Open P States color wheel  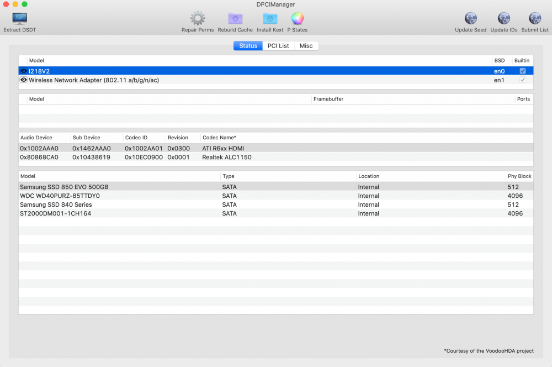(297, 18)
